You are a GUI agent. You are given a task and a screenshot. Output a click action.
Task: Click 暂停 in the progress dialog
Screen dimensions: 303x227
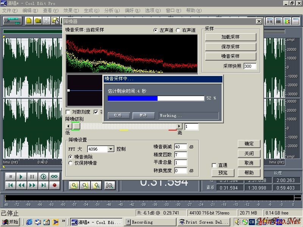143,115
